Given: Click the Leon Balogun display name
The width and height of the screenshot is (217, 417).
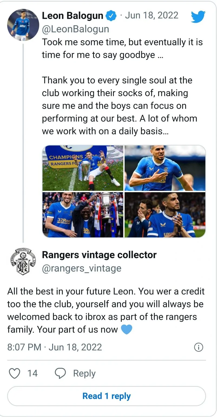Looking at the screenshot, I should (73, 16).
